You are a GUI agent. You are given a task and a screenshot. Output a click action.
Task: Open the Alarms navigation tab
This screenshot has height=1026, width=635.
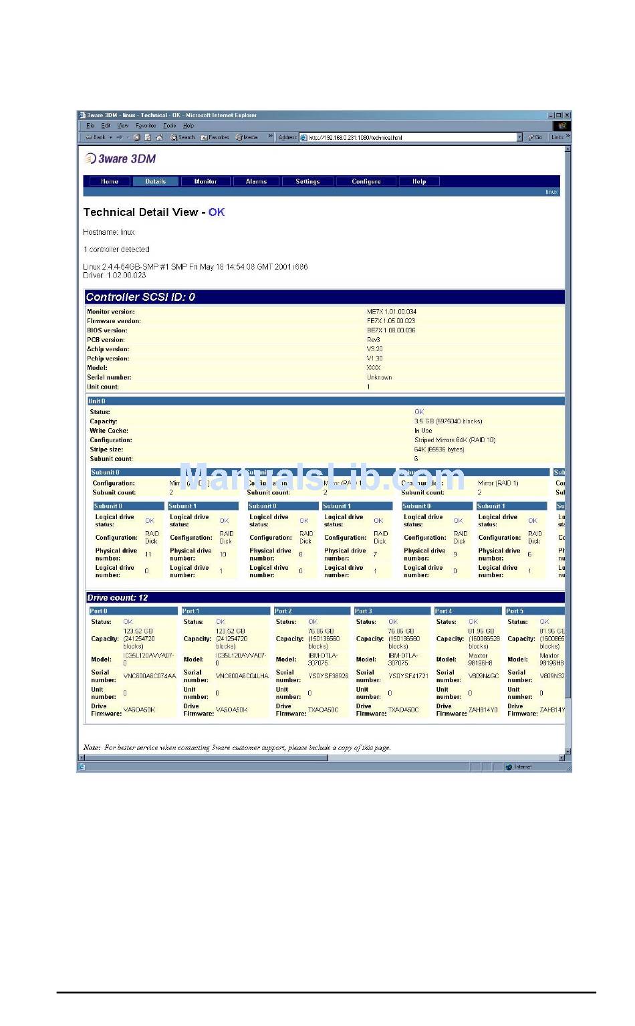pyautogui.click(x=256, y=181)
